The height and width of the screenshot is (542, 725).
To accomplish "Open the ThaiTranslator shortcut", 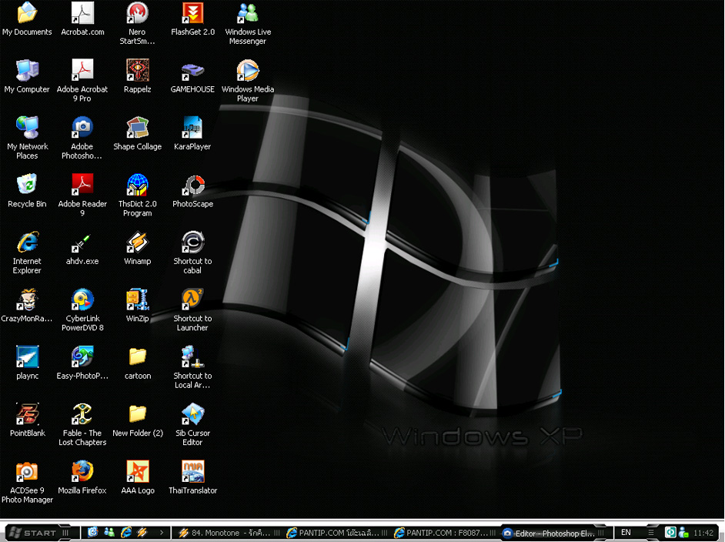I will (193, 479).
